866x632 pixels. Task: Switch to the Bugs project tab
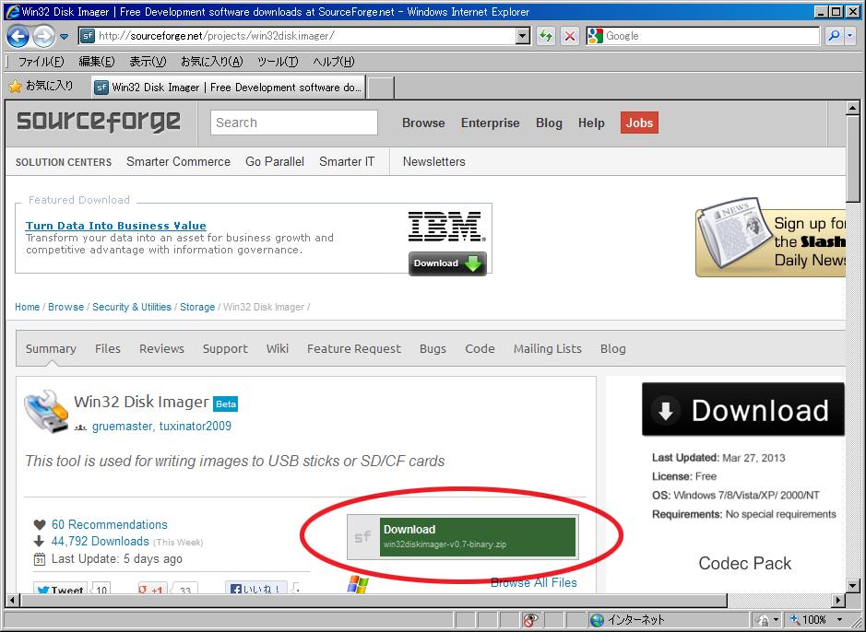click(433, 348)
